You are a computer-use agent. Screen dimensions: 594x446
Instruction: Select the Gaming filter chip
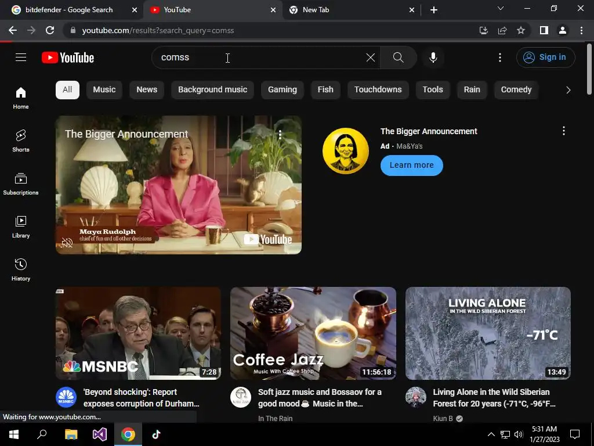(x=282, y=90)
